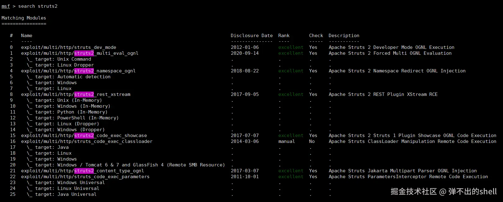Image resolution: width=503 pixels, height=202 pixels.
Task: Select the 'Matching Modules' heading
Action: click(x=24, y=18)
